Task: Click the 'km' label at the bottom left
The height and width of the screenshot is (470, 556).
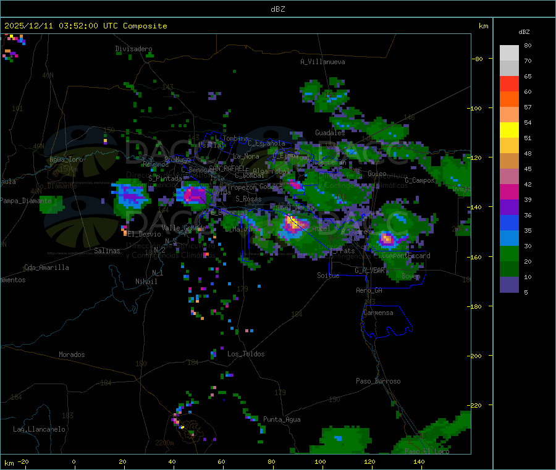Action: point(9,463)
